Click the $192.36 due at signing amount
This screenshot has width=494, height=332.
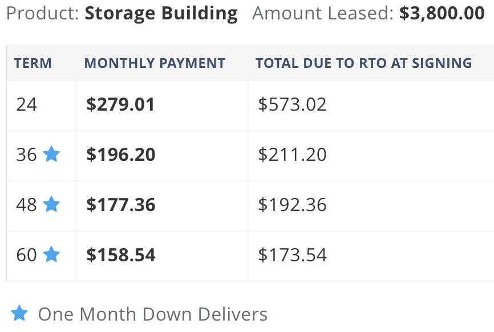click(x=292, y=204)
